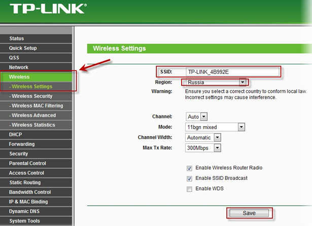
Task: Click the Region dropdown arrow
Action: (x=242, y=82)
